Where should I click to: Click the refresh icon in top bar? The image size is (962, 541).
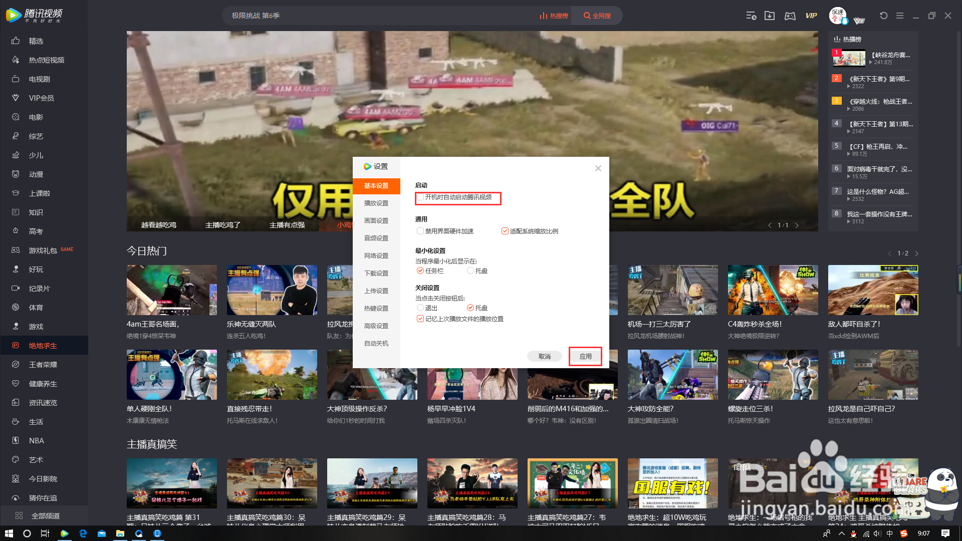883,16
